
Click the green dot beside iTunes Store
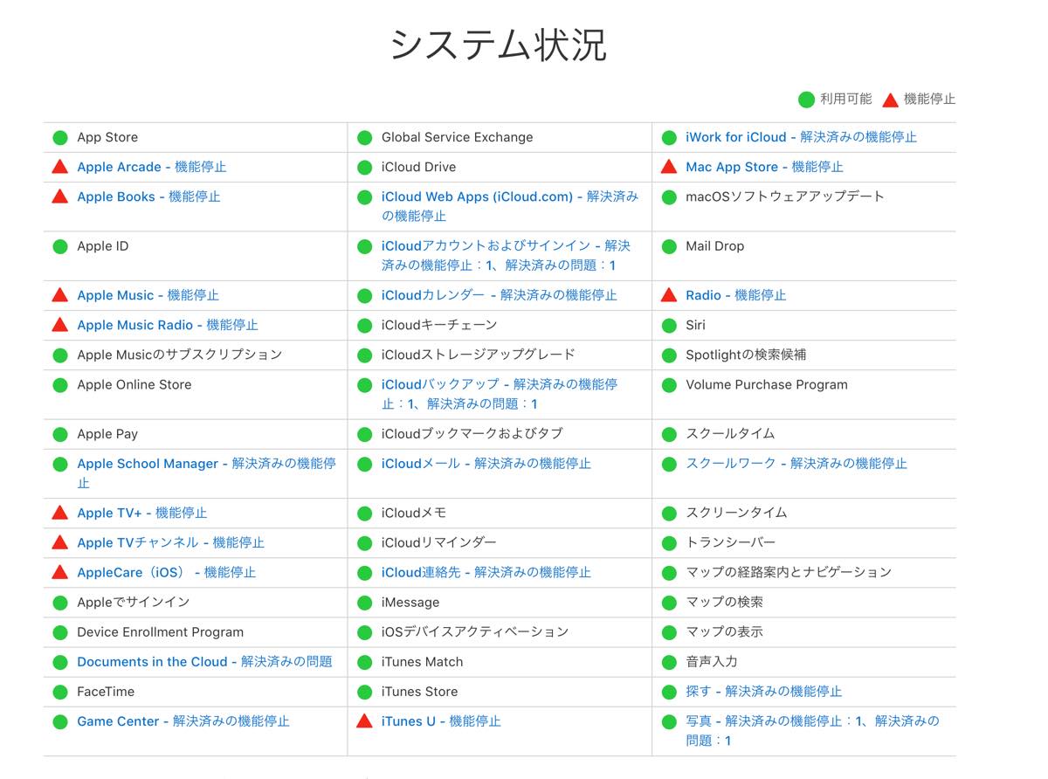364,692
